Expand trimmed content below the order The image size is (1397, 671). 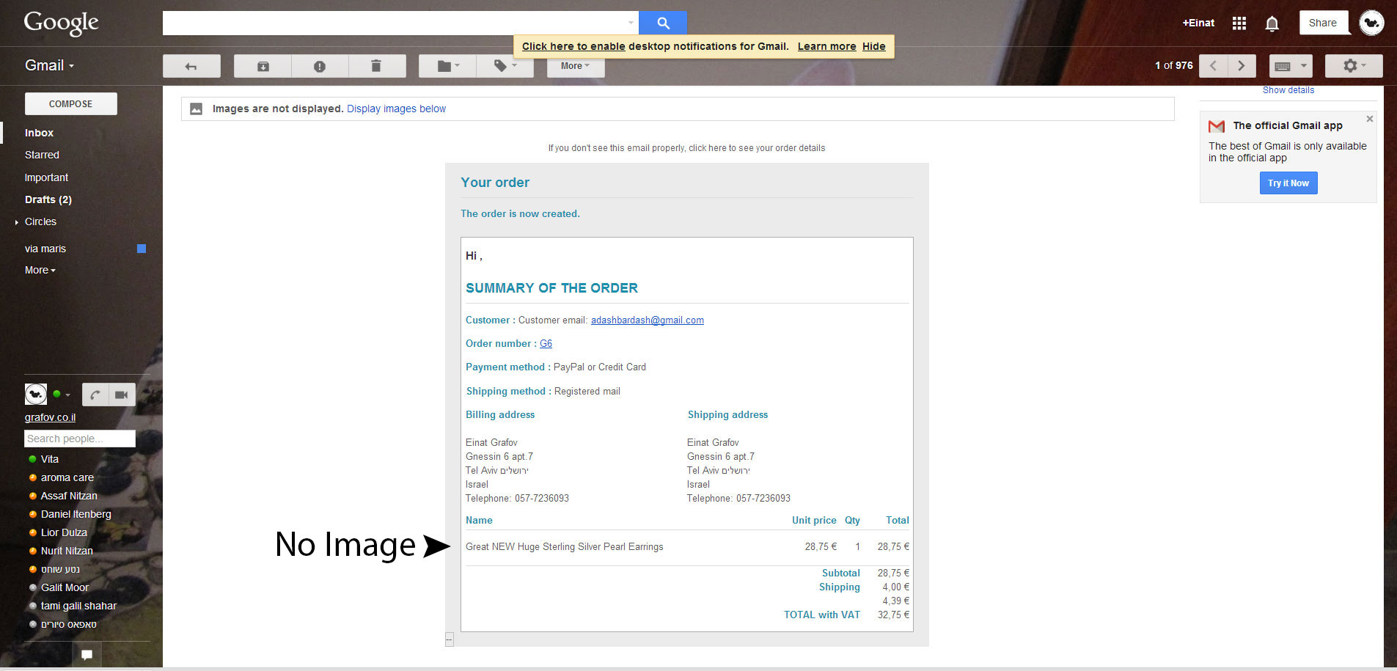(x=450, y=640)
